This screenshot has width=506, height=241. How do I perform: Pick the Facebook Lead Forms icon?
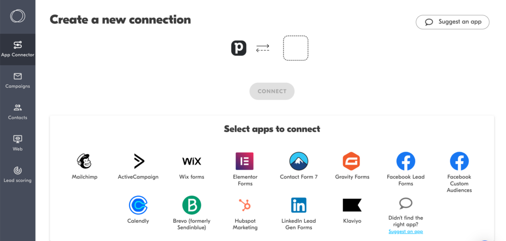tap(406, 161)
